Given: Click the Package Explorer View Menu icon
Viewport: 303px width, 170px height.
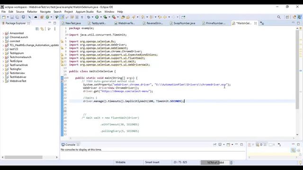Looking at the screenshot, I should click(x=55, y=29).
